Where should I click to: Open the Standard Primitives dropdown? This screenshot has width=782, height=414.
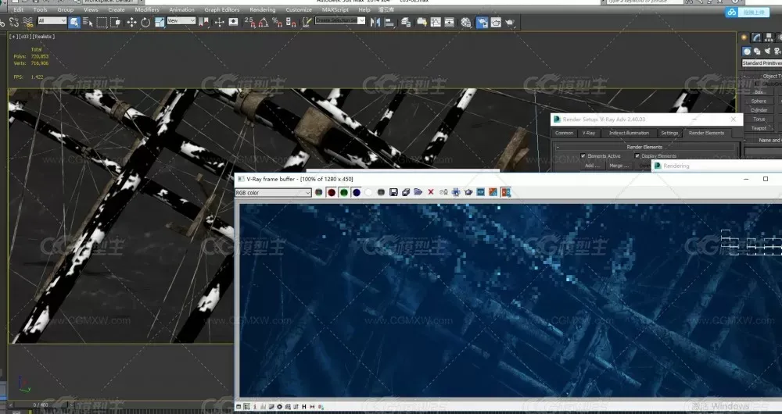point(762,63)
